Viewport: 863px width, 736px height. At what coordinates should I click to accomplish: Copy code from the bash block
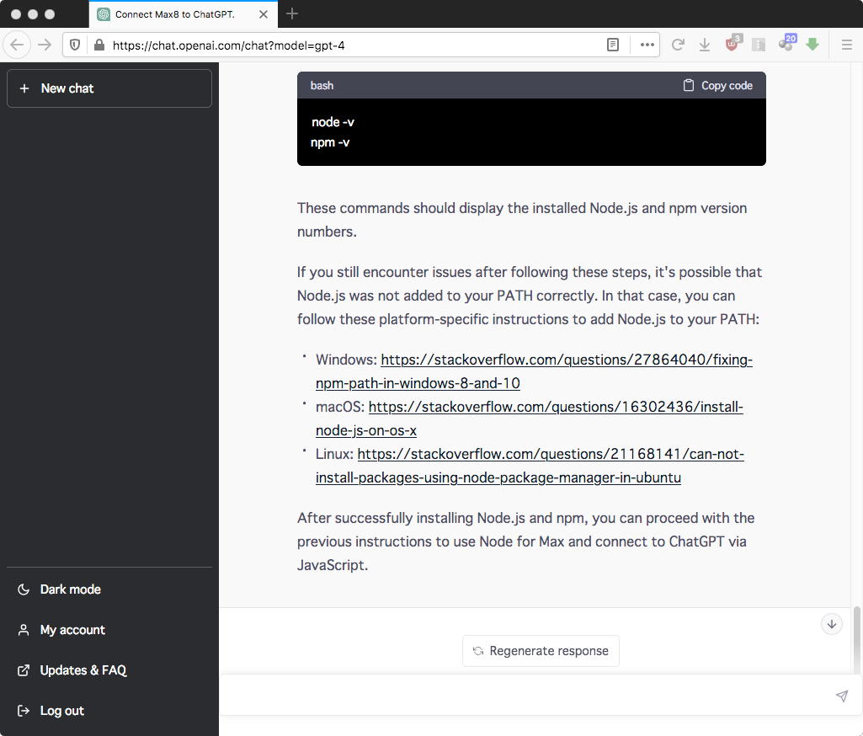(x=717, y=85)
